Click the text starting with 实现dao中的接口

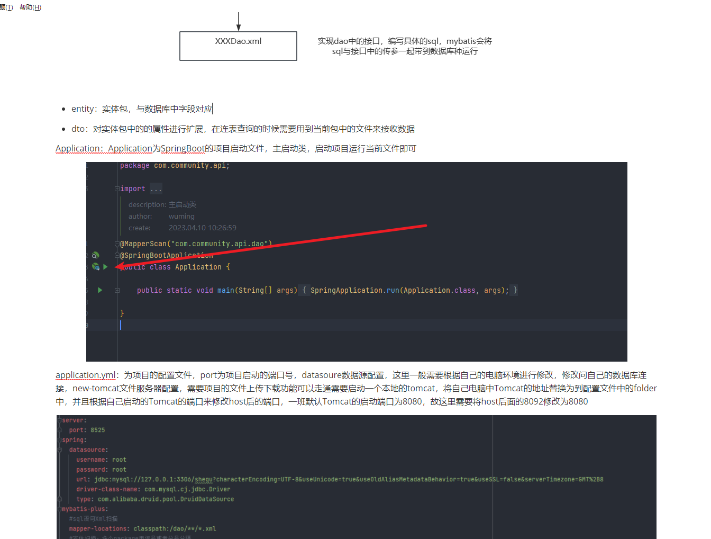point(405,46)
